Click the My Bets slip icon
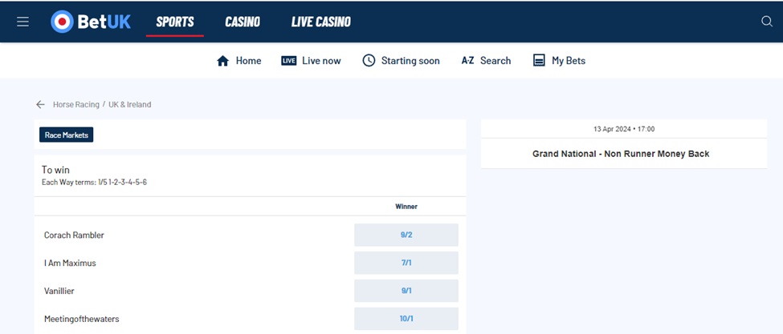783x334 pixels. tap(539, 61)
